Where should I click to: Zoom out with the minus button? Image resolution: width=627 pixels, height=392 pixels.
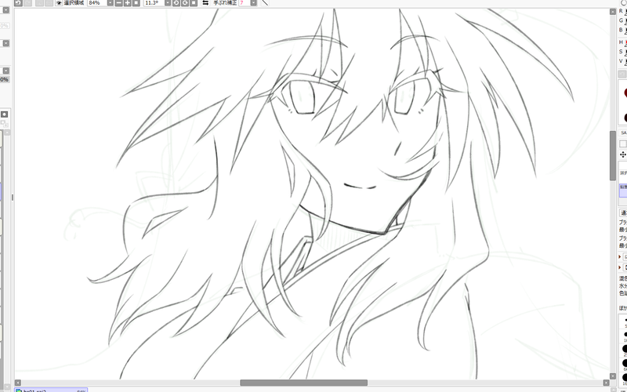point(119,2)
